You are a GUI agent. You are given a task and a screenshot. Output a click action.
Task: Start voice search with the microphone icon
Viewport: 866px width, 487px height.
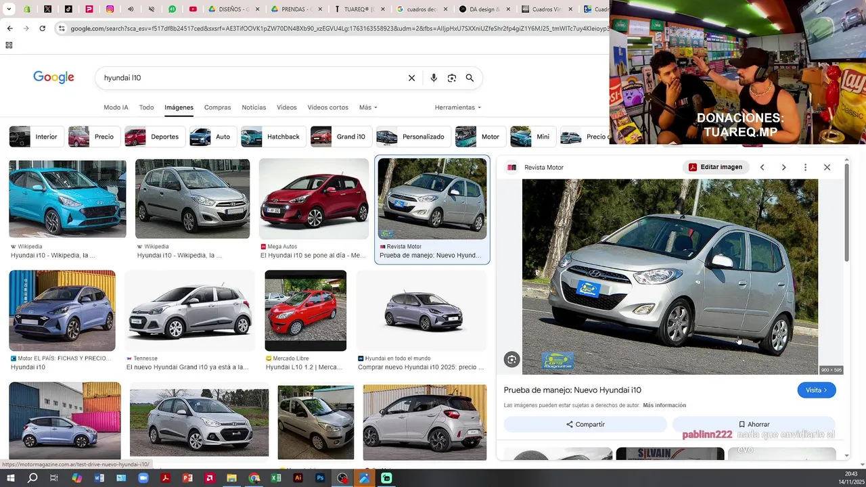click(x=434, y=78)
